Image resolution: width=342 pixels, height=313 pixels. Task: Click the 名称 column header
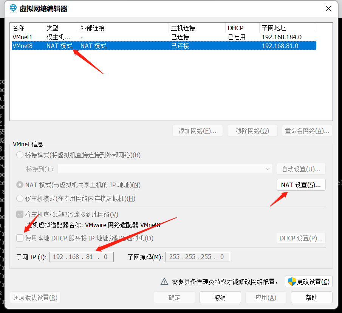pos(27,28)
